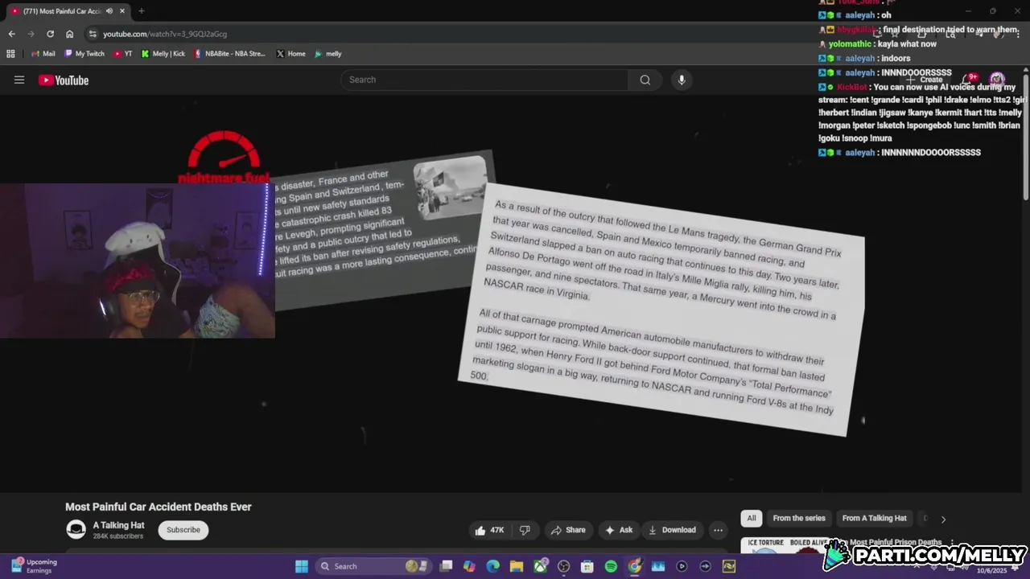This screenshot has height=579, width=1030.
Task: Go to YouTube home via logo
Action: pos(64,80)
